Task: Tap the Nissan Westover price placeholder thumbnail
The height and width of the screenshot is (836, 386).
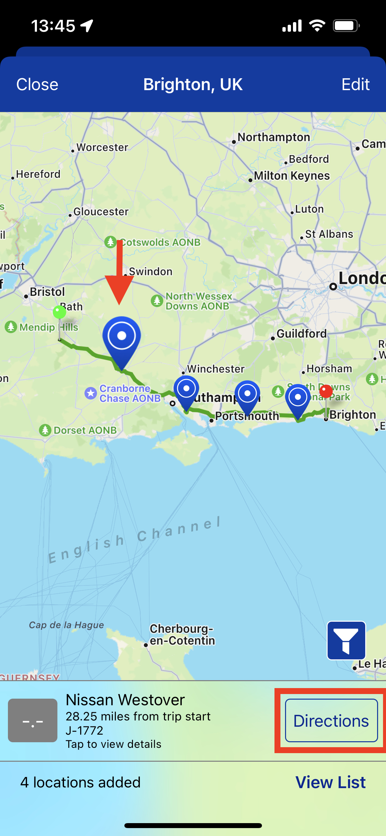Action: click(x=33, y=720)
